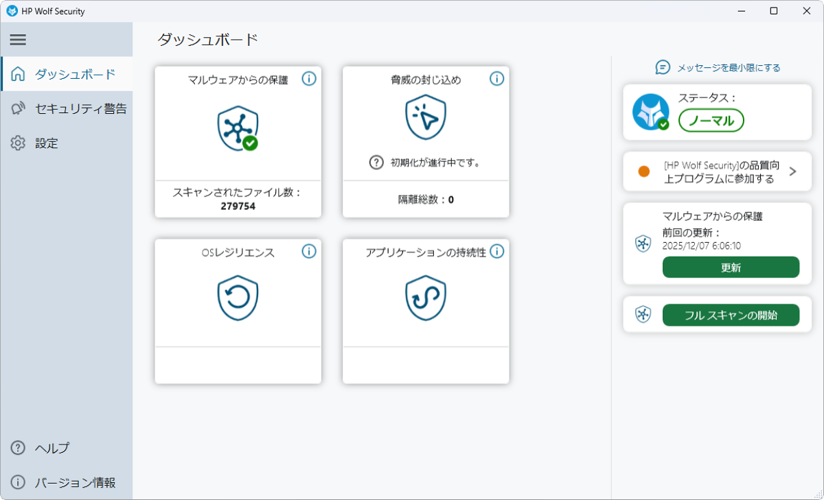Click the 更新 button
The height and width of the screenshot is (500, 824).
click(731, 267)
